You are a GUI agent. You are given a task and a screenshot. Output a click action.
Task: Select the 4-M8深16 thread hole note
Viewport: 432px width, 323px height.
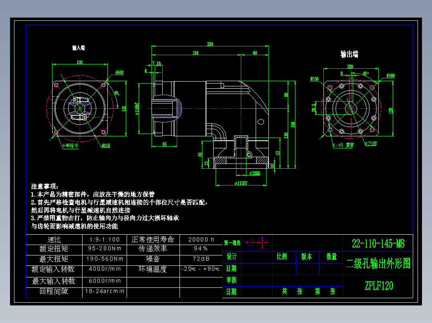click(70, 145)
